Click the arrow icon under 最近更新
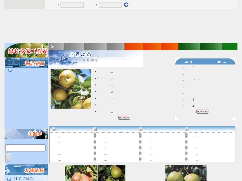 point(10,70)
